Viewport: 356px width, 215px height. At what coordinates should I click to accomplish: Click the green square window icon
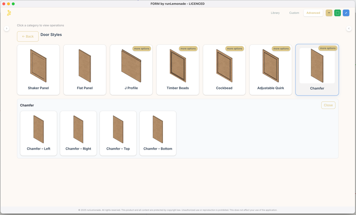click(337, 13)
